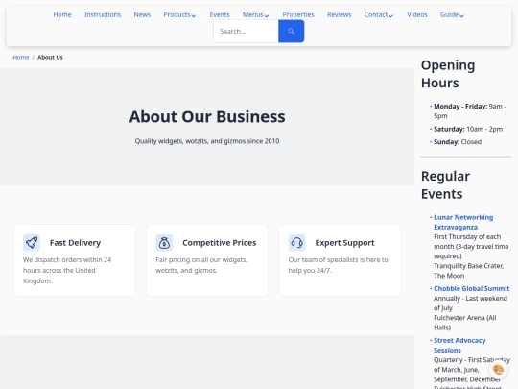518x389 pixels.
Task: Click 'Fair pricing on all our widgets' text
Action: [x=201, y=265]
